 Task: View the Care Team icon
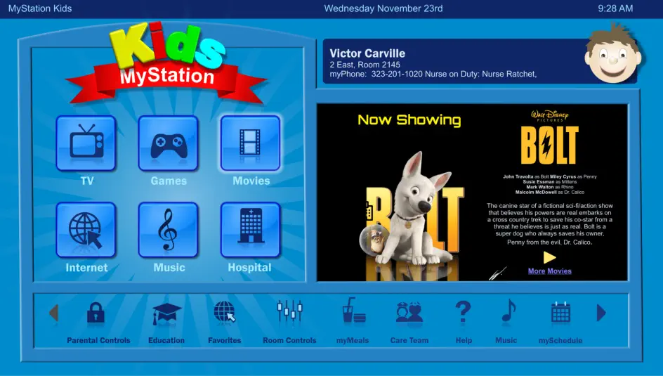coord(409,313)
